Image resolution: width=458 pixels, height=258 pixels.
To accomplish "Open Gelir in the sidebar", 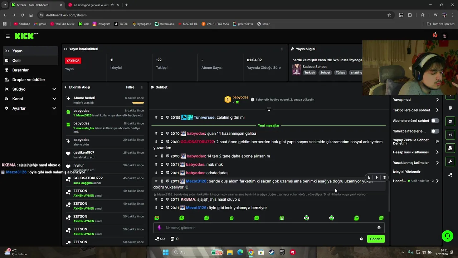I will pyautogui.click(x=31, y=61).
